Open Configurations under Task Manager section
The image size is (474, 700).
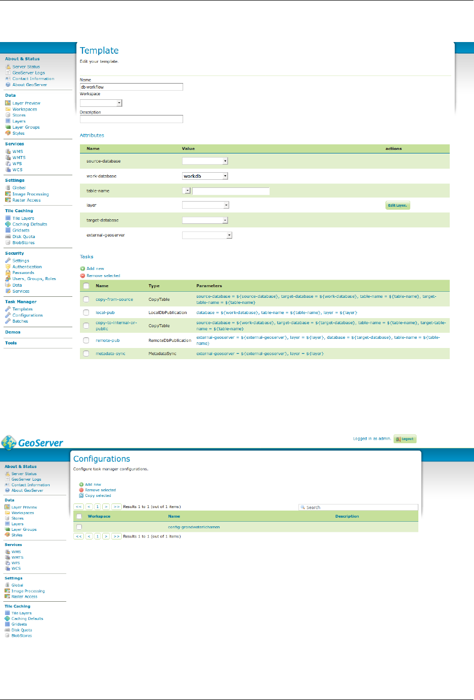pos(27,315)
